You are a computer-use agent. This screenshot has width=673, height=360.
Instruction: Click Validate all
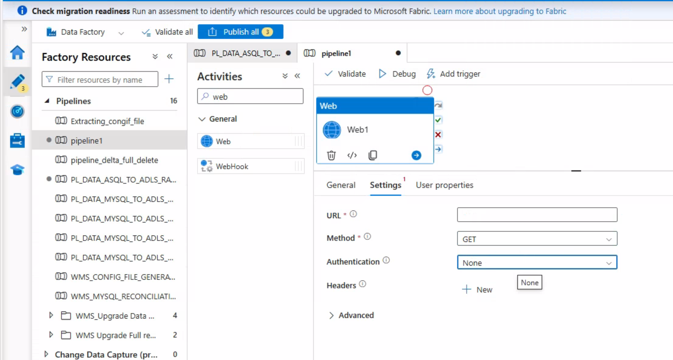click(x=167, y=32)
